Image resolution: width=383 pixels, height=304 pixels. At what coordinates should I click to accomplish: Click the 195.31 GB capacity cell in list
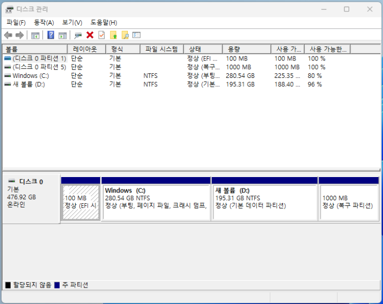[x=240, y=84]
